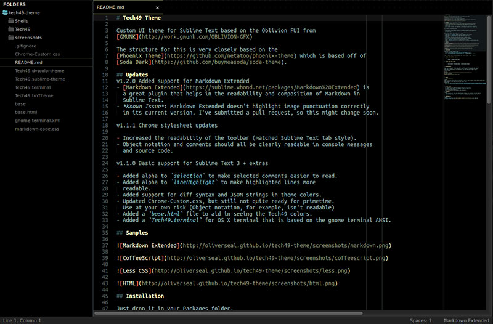
Task: Open .gitignore in the sidebar
Action: click(x=25, y=46)
